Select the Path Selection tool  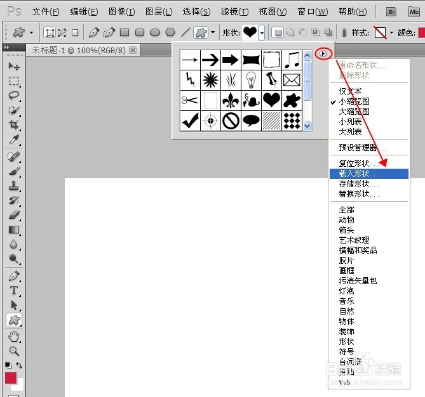[x=13, y=305]
